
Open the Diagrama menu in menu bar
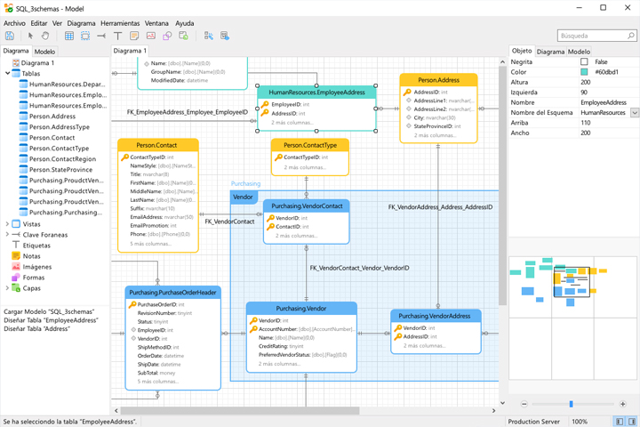click(x=81, y=23)
